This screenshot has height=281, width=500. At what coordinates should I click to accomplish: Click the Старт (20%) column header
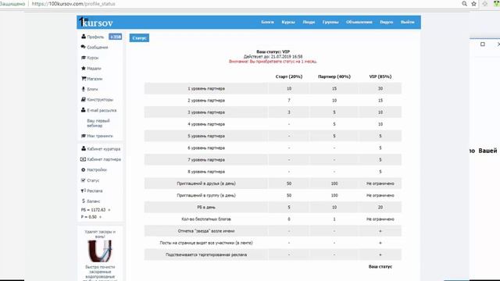click(x=289, y=76)
